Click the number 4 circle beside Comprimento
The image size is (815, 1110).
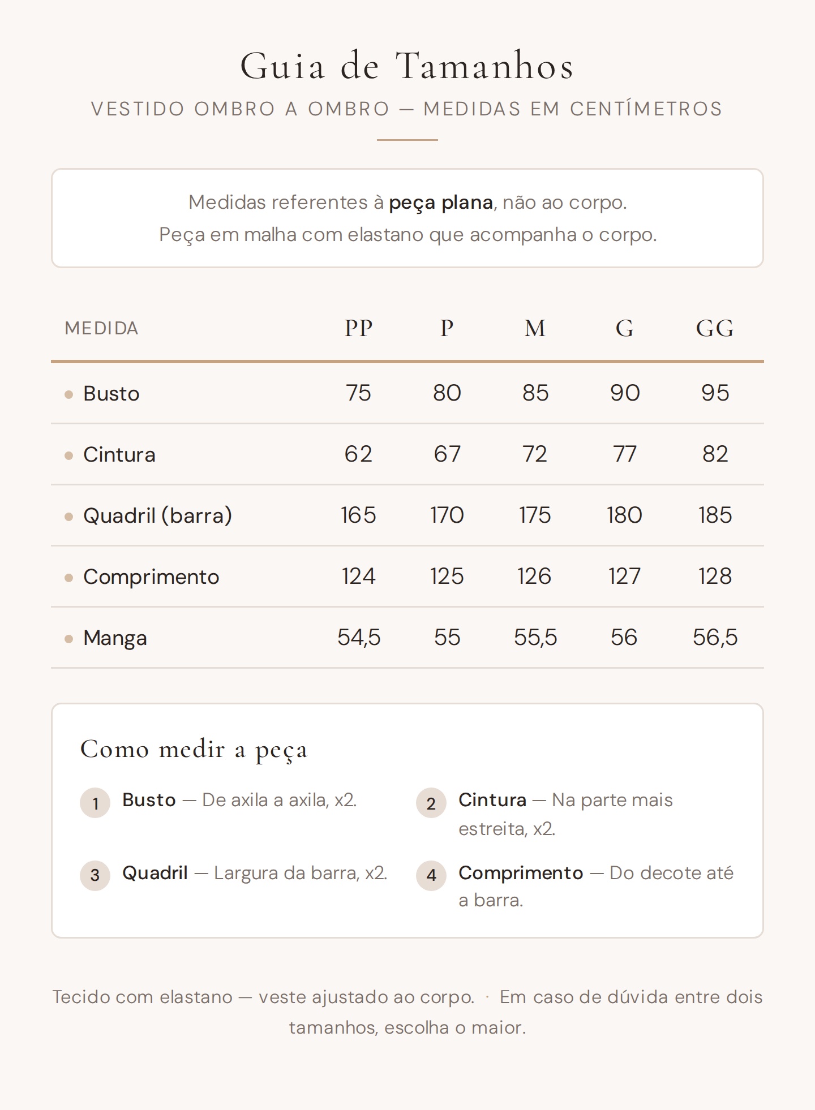tap(431, 875)
